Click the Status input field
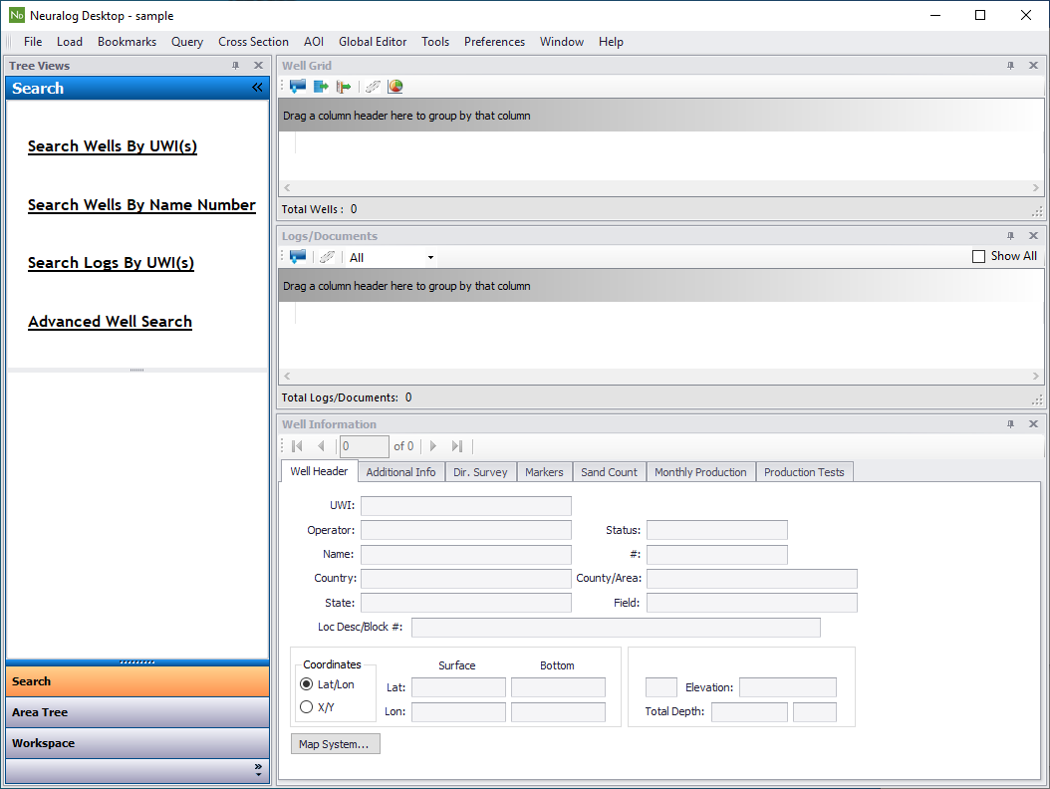Screen dimensions: 1050x789 pos(717,530)
